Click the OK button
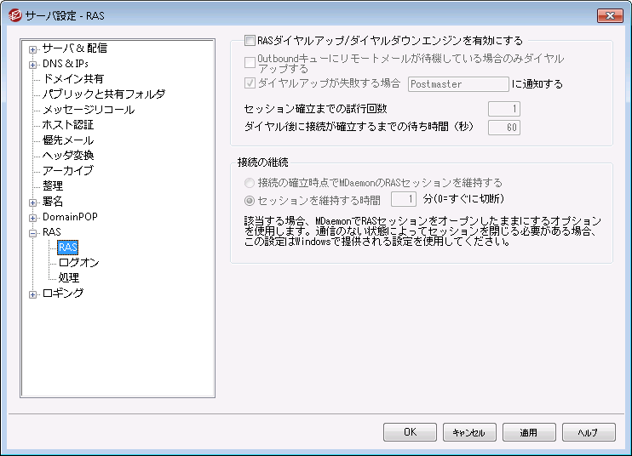 [x=410, y=432]
